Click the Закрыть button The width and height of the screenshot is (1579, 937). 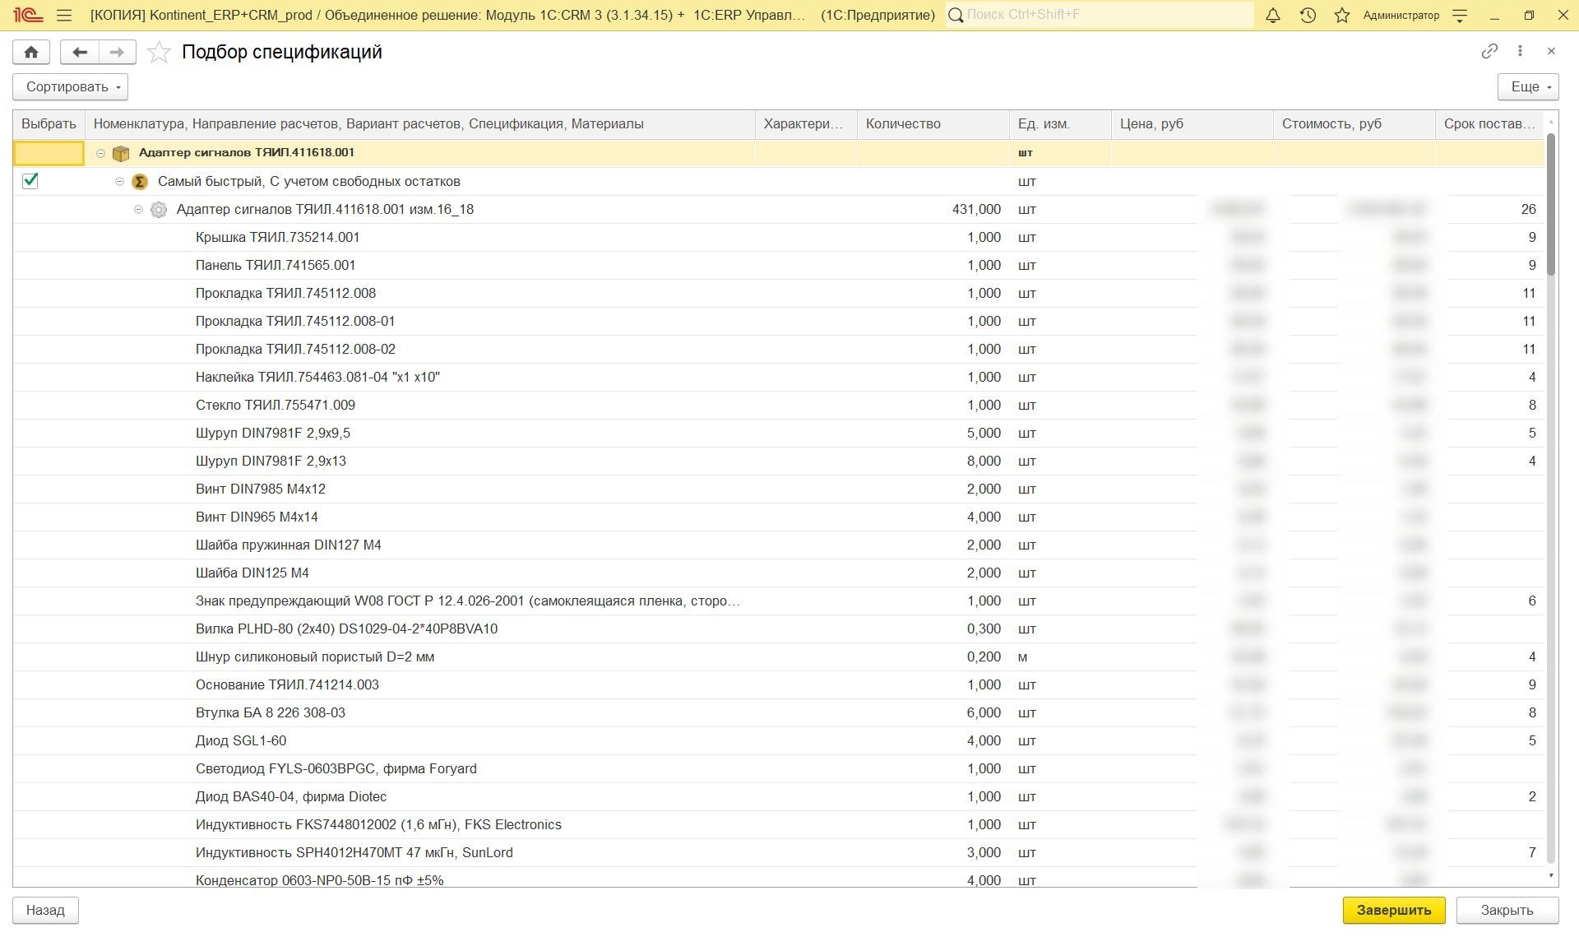(x=1507, y=911)
